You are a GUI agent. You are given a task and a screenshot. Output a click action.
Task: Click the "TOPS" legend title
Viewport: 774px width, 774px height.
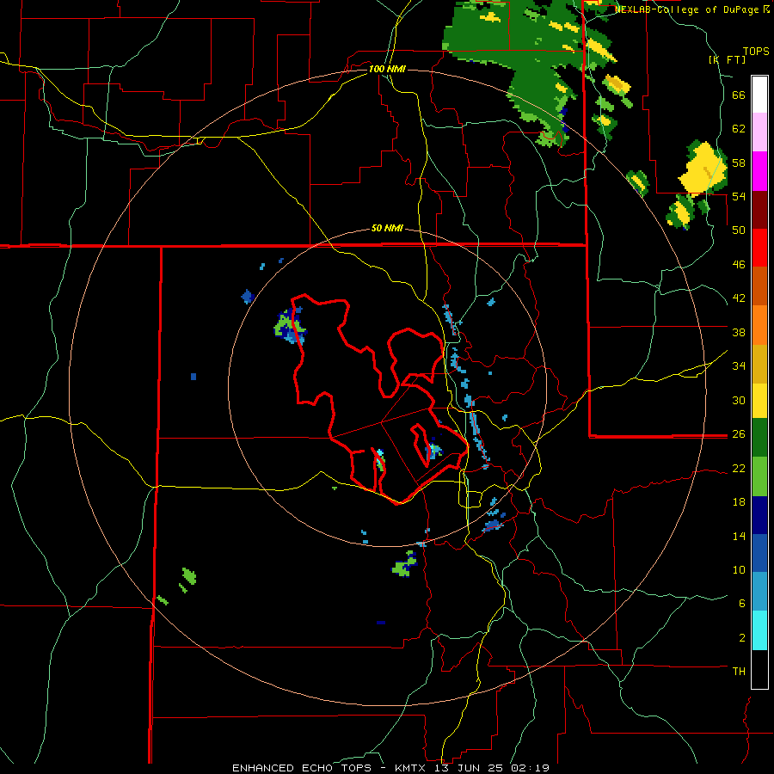point(756,51)
